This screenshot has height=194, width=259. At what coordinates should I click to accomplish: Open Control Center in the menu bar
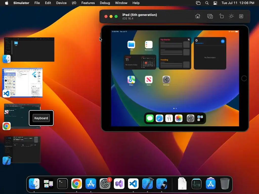[215, 3]
